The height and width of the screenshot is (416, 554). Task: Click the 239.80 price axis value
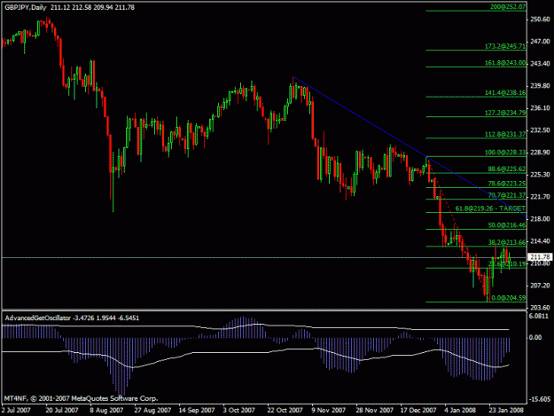tap(540, 86)
